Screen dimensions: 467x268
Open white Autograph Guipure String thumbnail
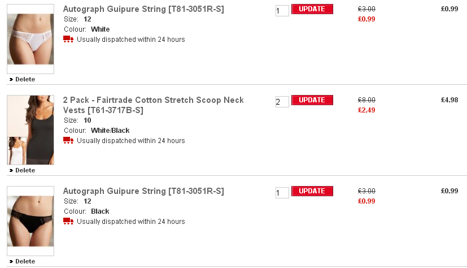(30, 38)
